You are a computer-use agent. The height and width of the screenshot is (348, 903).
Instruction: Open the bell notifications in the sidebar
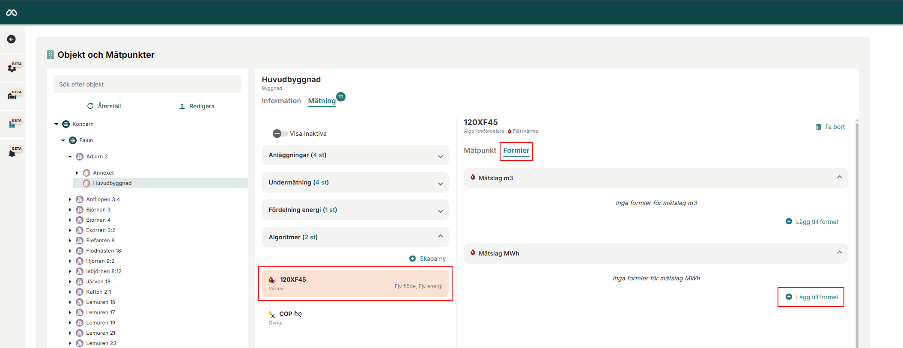12,153
